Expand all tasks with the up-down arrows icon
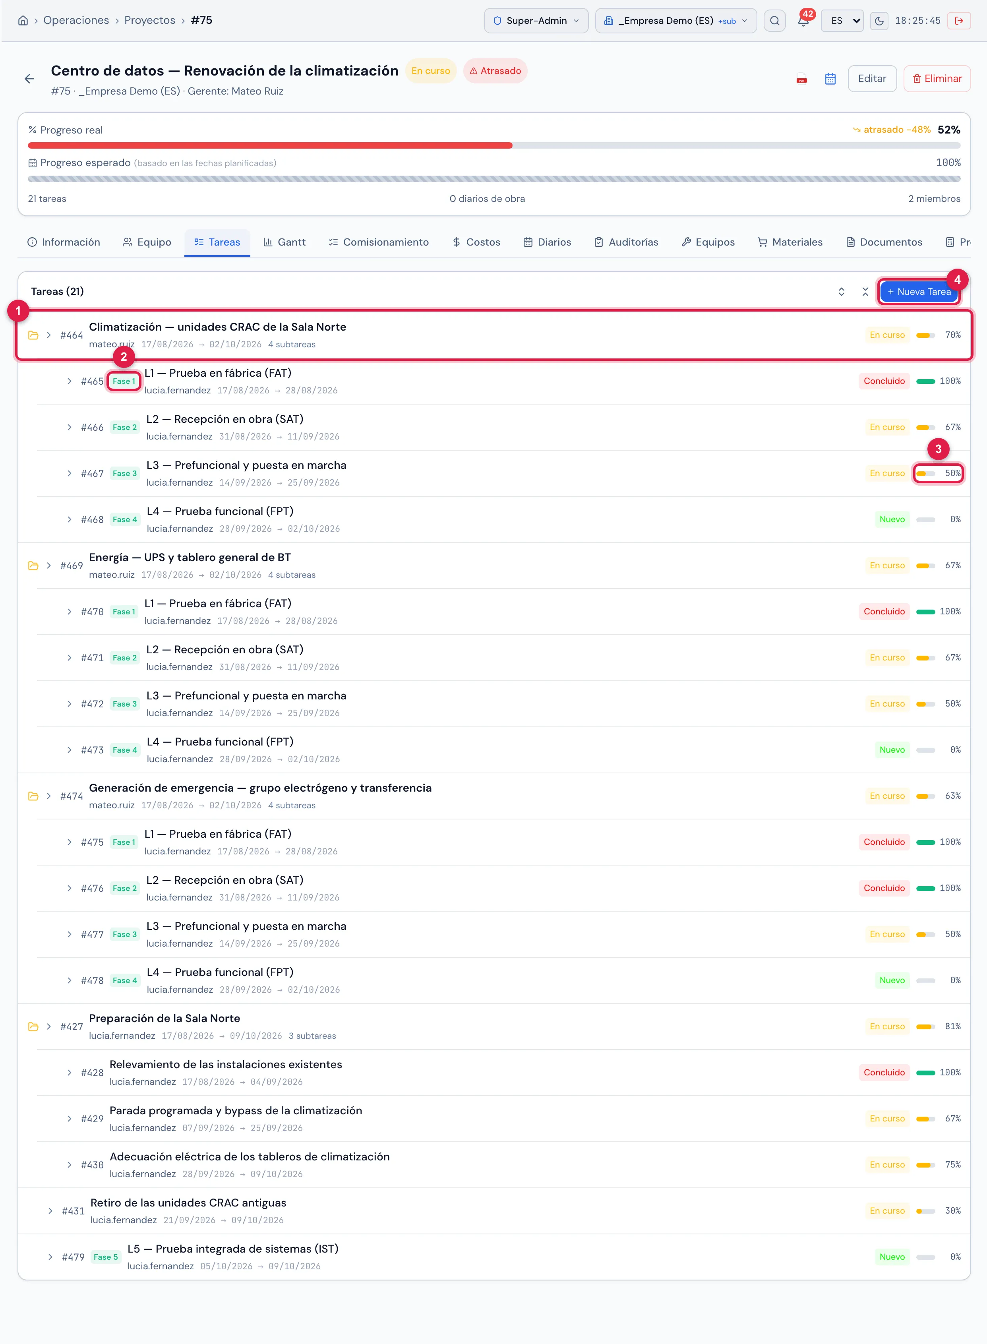Image resolution: width=987 pixels, height=1344 pixels. pos(841,292)
